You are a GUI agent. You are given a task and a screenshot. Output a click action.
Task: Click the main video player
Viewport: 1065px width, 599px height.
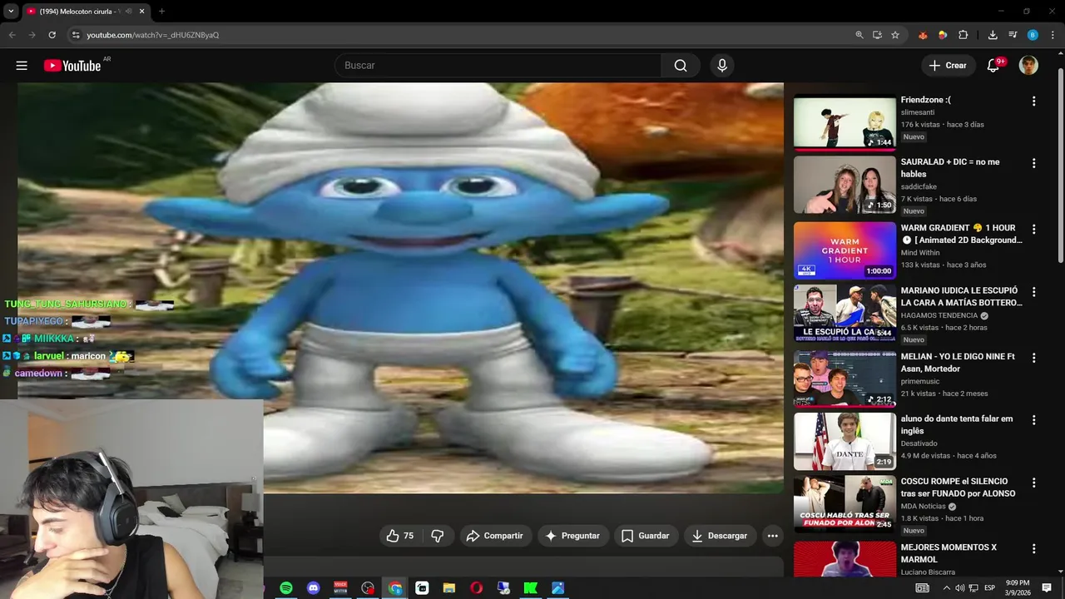[x=400, y=287]
